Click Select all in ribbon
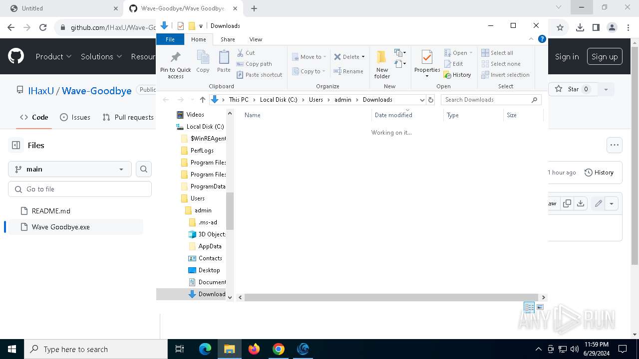The height and width of the screenshot is (359, 639). coord(497,53)
